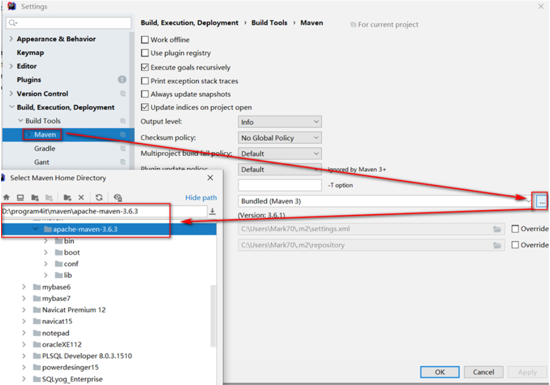The height and width of the screenshot is (385, 550).
Task: Select the powerdesinger15 folder
Action: pyautogui.click(x=70, y=367)
